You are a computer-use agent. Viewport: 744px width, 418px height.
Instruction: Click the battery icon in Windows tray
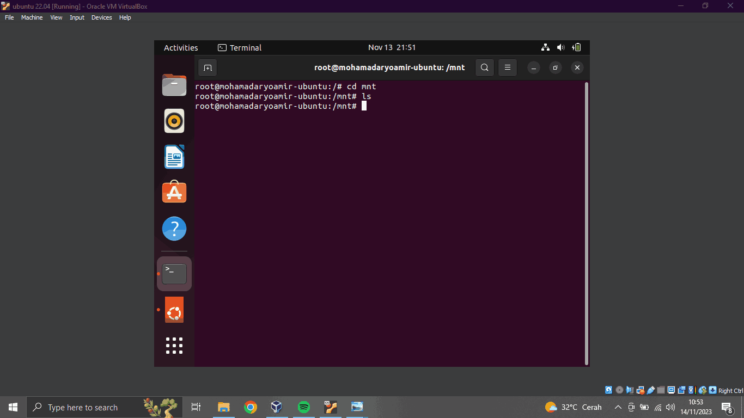[x=644, y=407]
